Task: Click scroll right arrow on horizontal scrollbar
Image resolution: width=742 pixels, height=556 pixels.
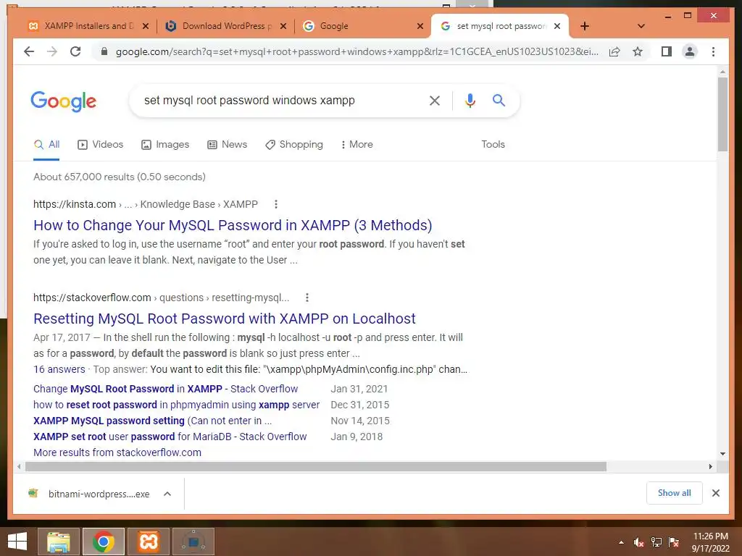Action: point(710,467)
